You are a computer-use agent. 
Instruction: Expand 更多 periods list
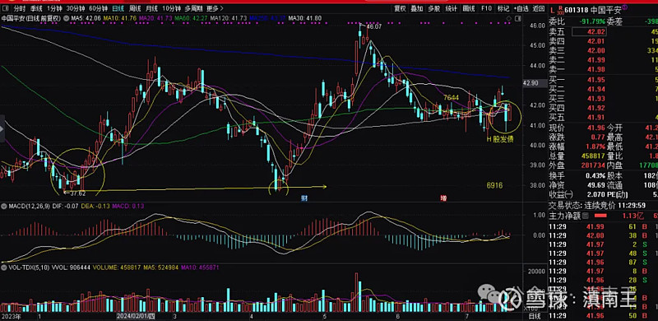[215, 8]
